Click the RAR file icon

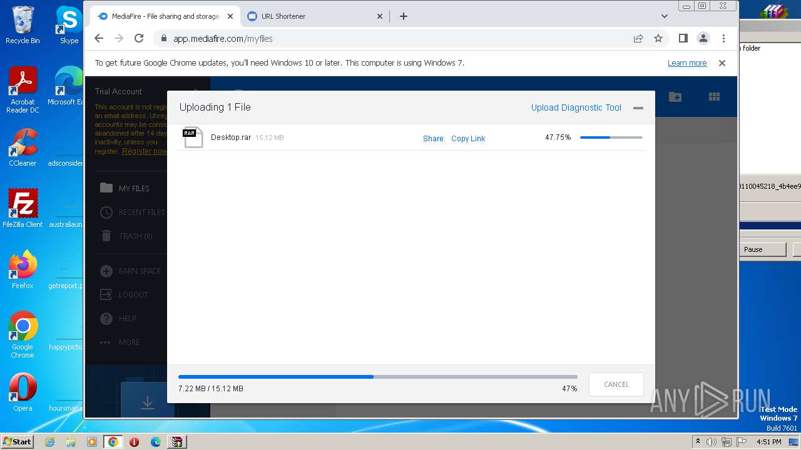pyautogui.click(x=193, y=137)
